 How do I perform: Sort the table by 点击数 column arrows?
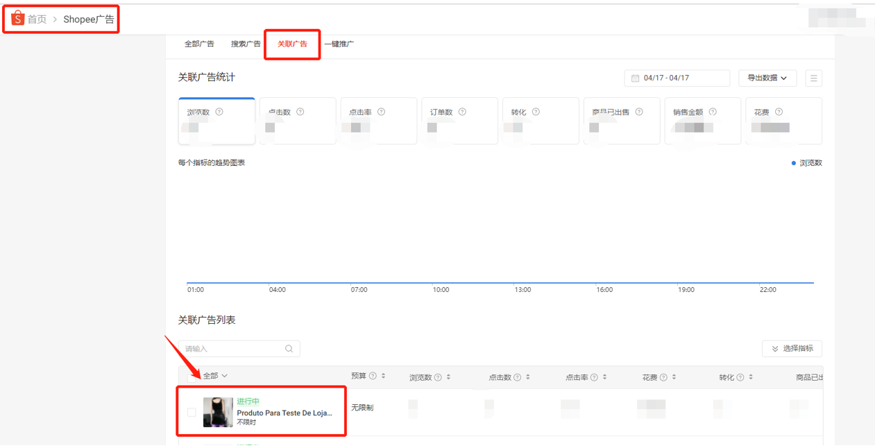[528, 377]
